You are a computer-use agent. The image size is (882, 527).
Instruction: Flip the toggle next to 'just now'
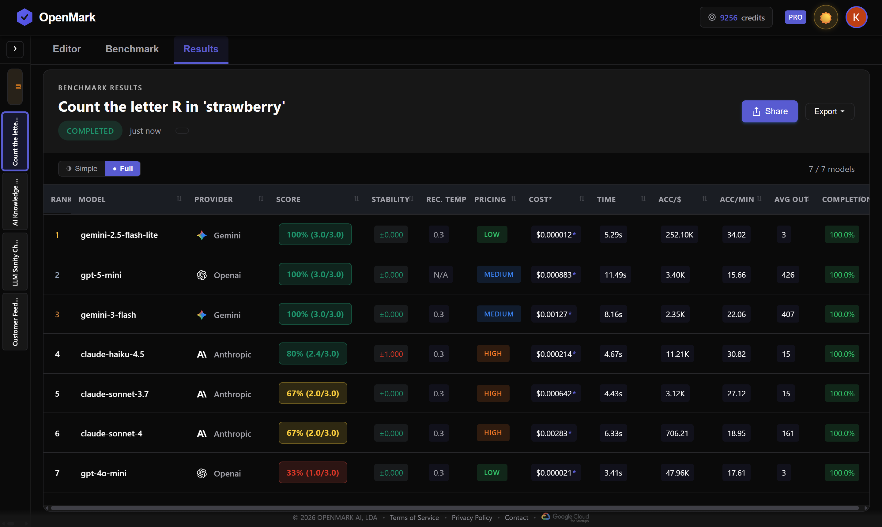(x=182, y=131)
